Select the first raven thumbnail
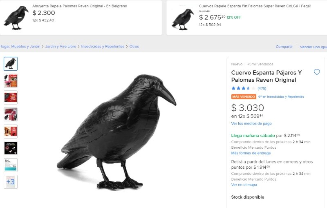The width and height of the screenshot is (327, 208). 11,64
